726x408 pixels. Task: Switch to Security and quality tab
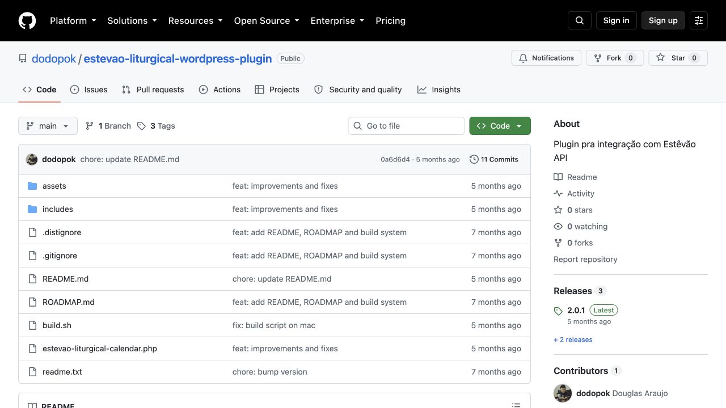(x=358, y=90)
